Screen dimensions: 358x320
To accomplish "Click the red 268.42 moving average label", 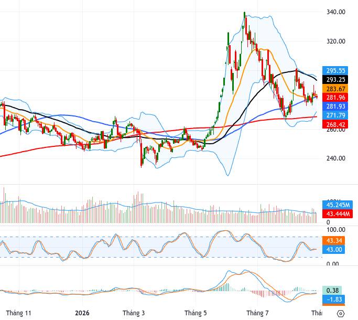I will 335,124.
